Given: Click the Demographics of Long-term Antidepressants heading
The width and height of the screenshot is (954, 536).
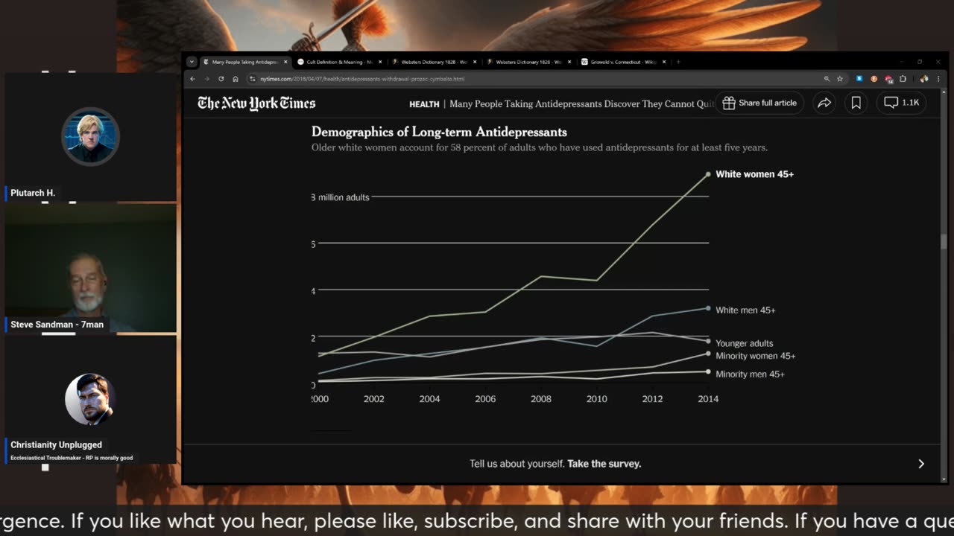Looking at the screenshot, I should click(439, 132).
